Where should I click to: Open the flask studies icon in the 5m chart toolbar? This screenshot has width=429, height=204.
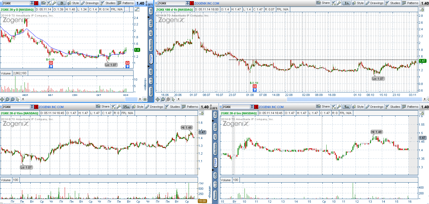point(333,106)
